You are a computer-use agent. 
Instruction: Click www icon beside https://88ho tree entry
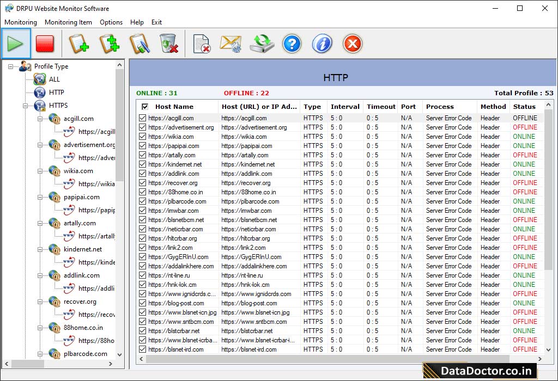(x=69, y=341)
